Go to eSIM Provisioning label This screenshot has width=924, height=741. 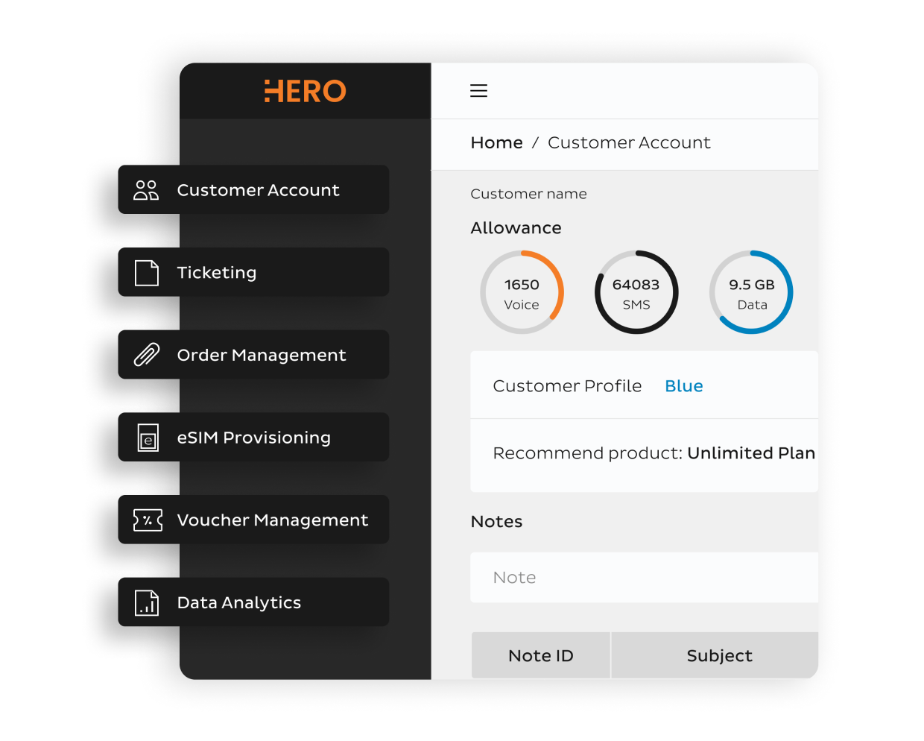pos(253,438)
